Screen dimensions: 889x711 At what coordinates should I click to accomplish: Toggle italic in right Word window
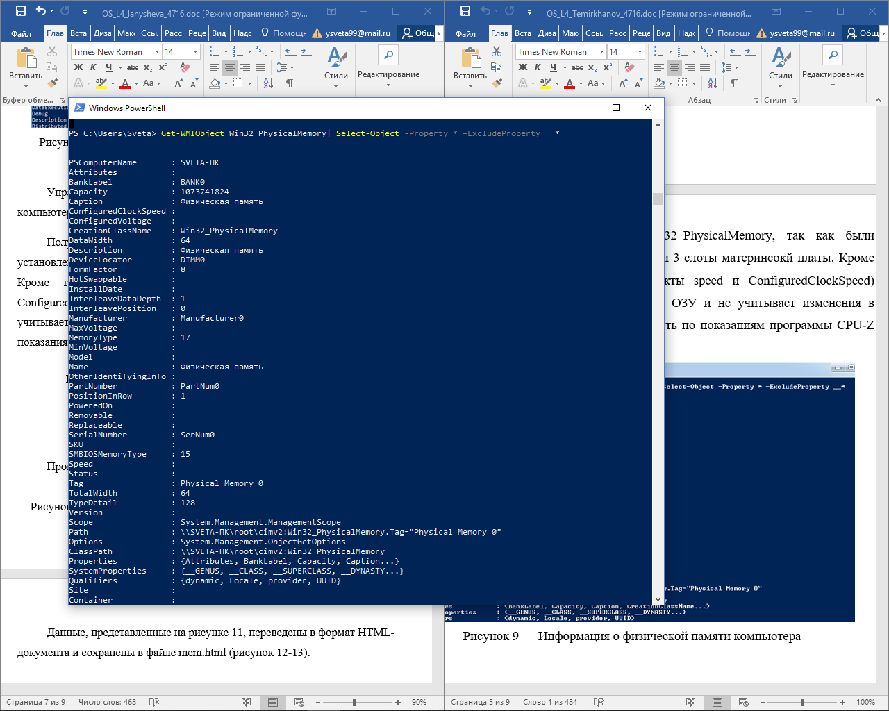[x=538, y=67]
